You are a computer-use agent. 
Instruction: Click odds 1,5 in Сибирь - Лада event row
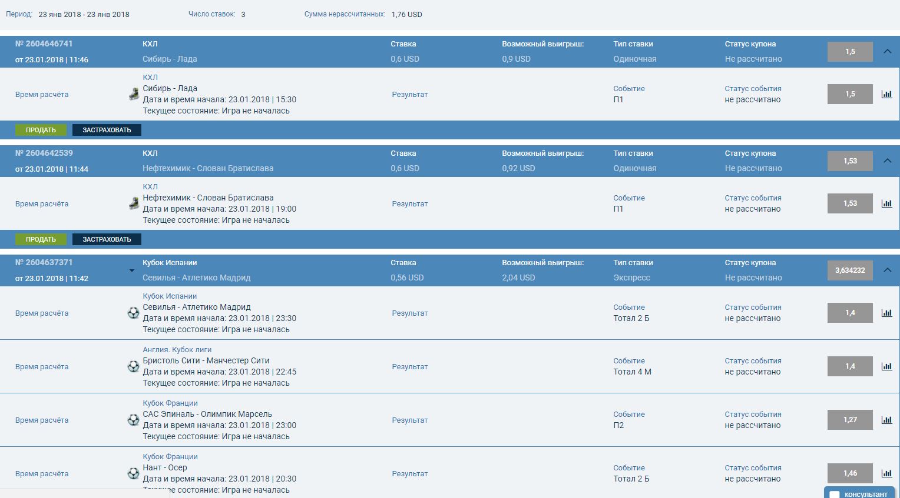click(x=850, y=94)
